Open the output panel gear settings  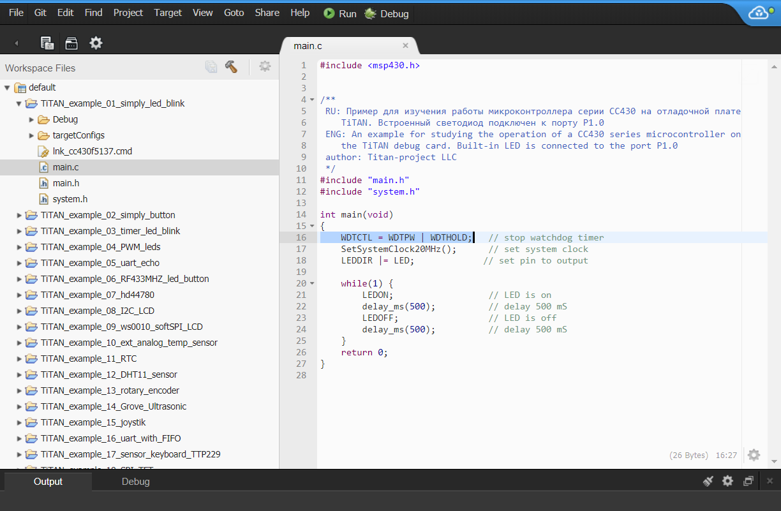point(727,481)
